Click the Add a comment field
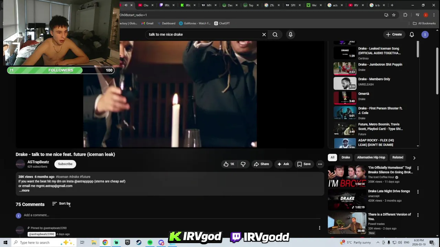 pos(172,215)
